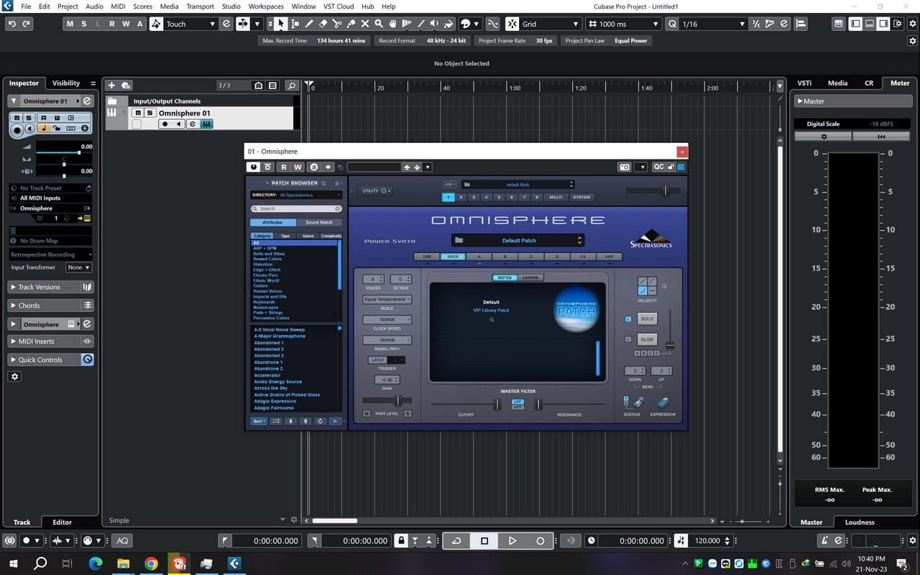Click the Sound Match button
Image resolution: width=920 pixels, height=575 pixels.
pos(318,222)
